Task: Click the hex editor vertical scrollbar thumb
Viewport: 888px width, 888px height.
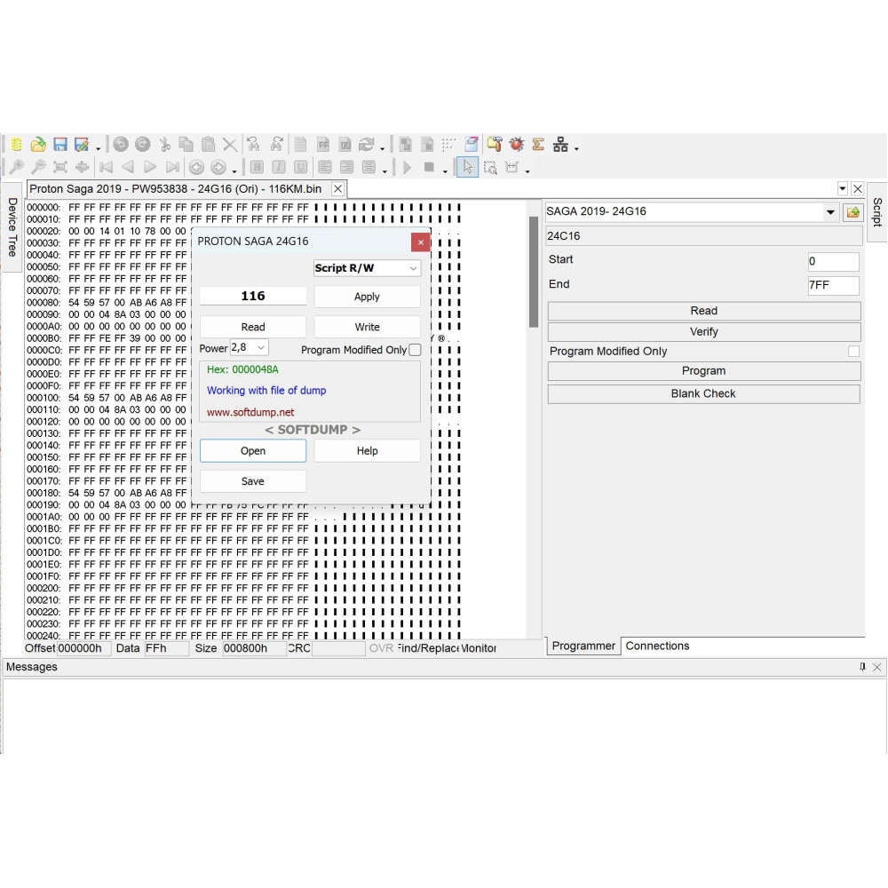Action: pyautogui.click(x=534, y=272)
